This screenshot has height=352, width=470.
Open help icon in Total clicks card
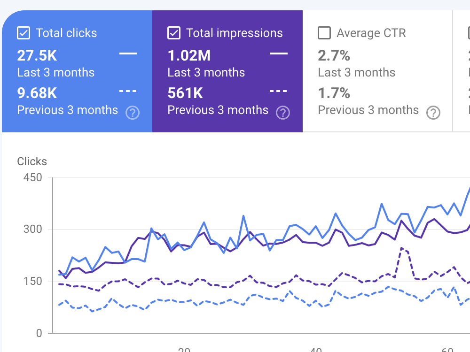133,113
